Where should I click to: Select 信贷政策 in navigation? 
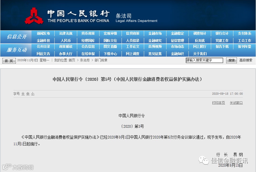[x=133, y=33]
